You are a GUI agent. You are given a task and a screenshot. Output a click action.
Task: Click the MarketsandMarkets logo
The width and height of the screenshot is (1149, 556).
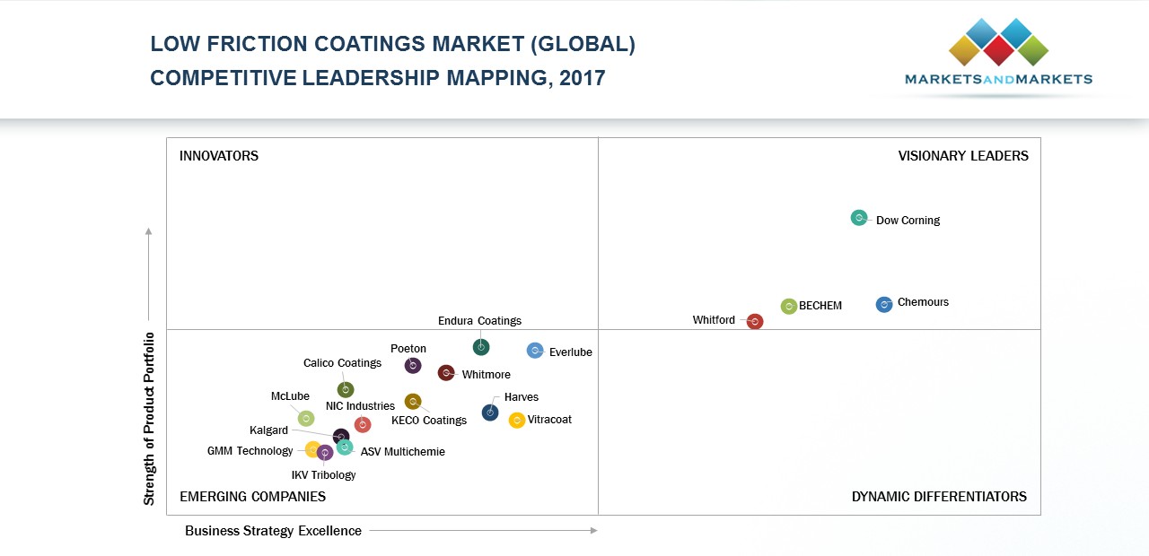click(x=998, y=54)
